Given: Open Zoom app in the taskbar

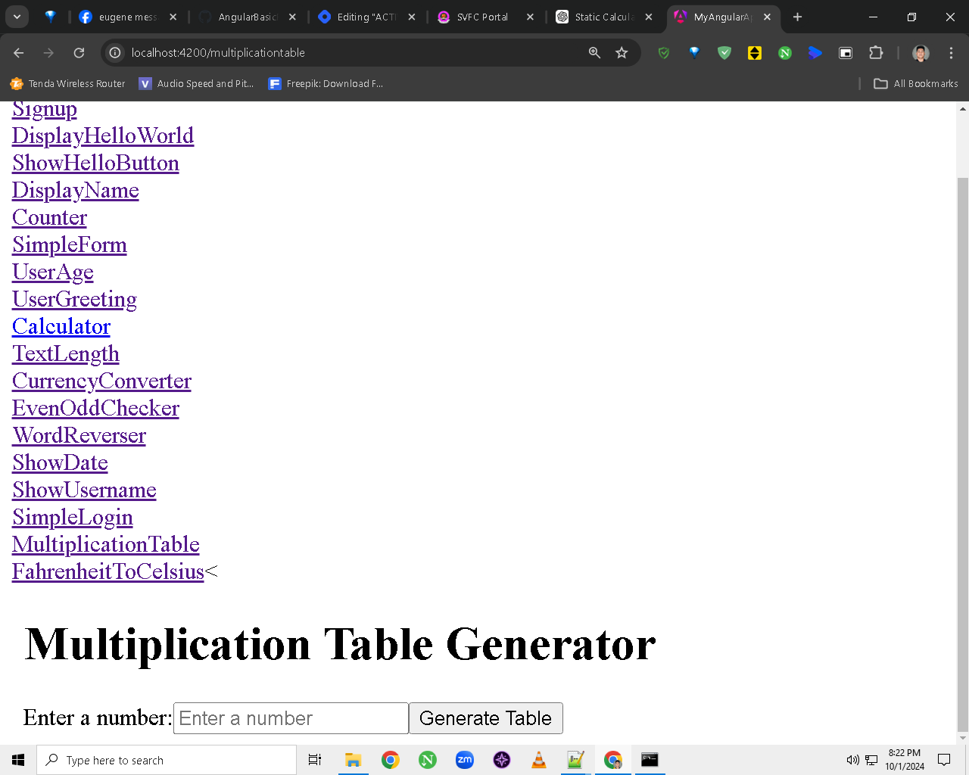Looking at the screenshot, I should pyautogui.click(x=465, y=760).
